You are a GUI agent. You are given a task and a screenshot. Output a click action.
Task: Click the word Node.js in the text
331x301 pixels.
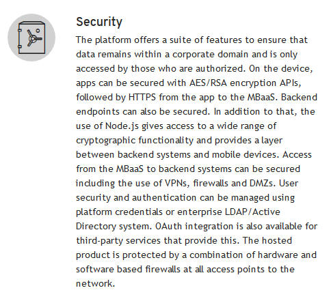[x=122, y=126]
